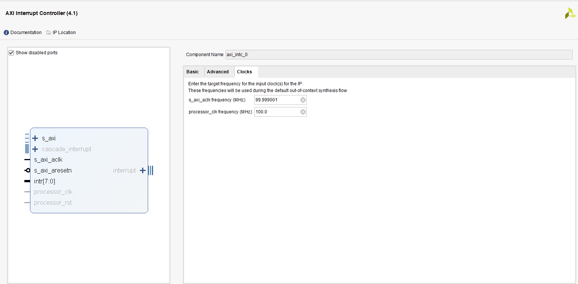The width and height of the screenshot is (578, 284).
Task: Clear the s_axi_aclk frequency using its x icon
Action: [303, 100]
